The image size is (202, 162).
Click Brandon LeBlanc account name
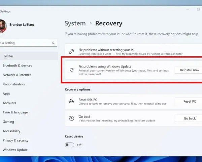(22, 25)
